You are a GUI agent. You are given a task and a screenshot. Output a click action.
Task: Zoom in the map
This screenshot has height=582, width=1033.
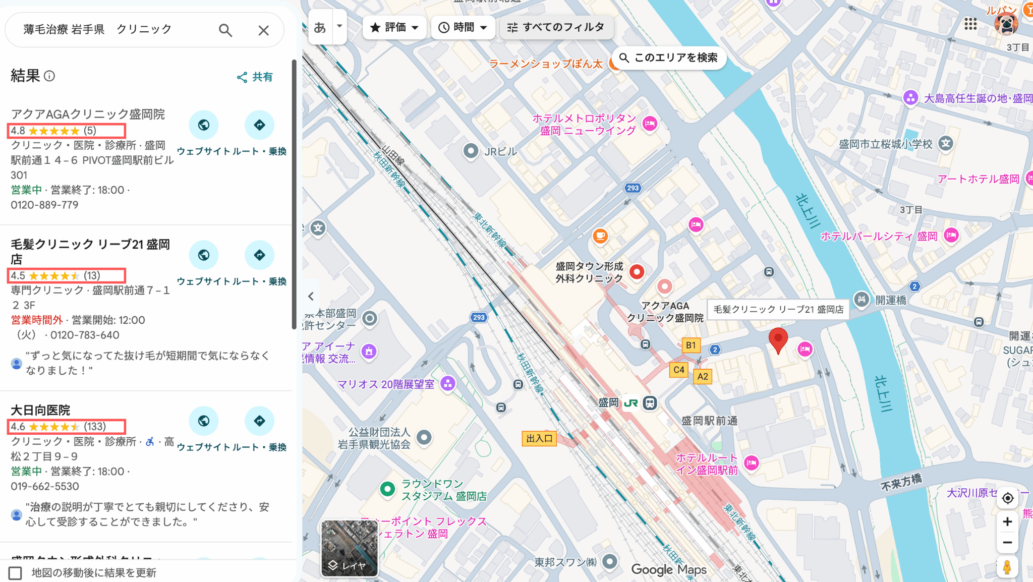(x=1007, y=521)
